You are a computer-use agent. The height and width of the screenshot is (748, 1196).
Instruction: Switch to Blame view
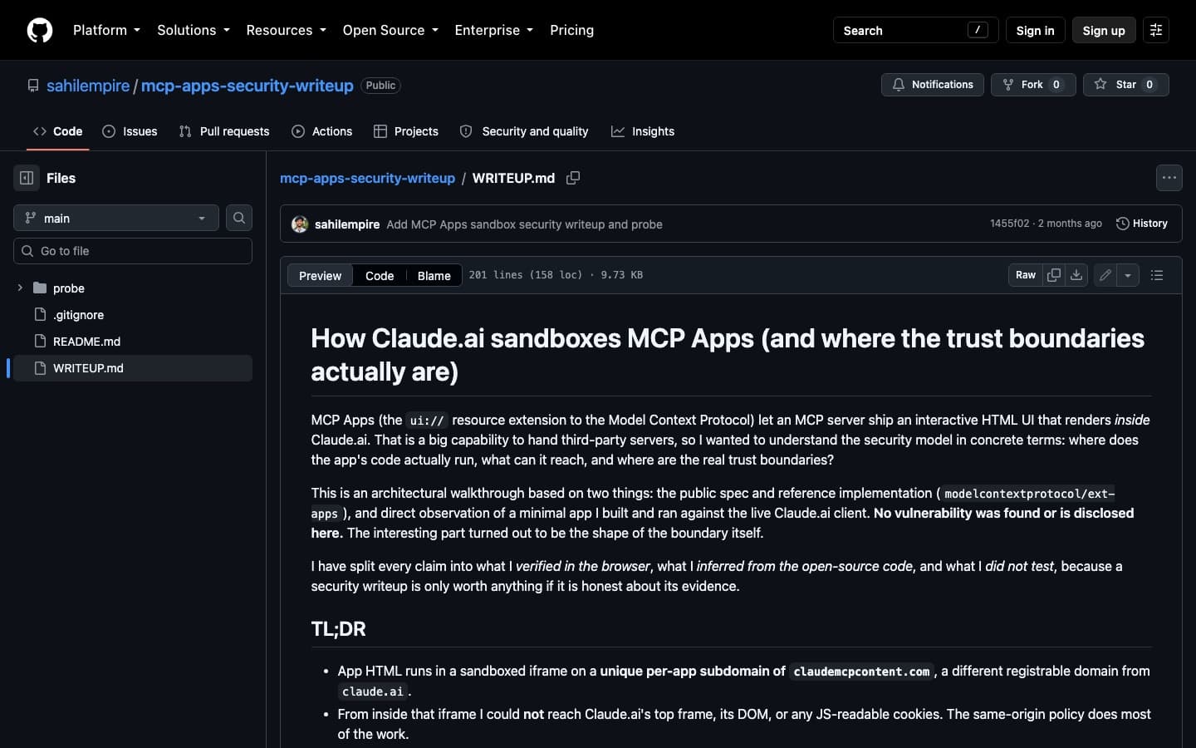pos(434,276)
